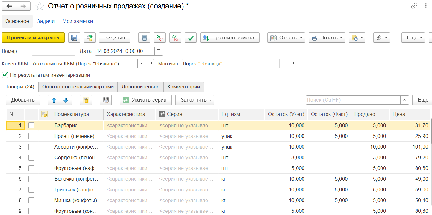The height and width of the screenshot is (215, 432).
Task: Click the Магазин ellipsis select button
Action: click(284, 64)
